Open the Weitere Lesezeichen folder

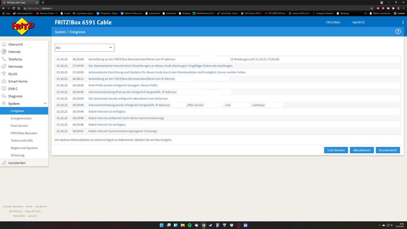[380, 13]
